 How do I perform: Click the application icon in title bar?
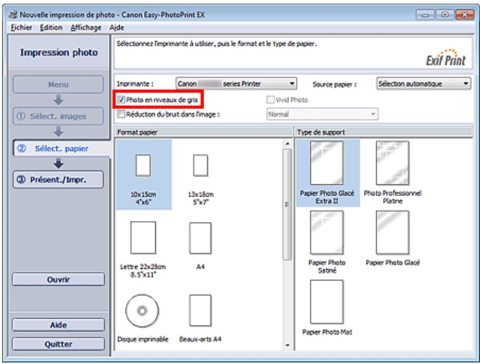tap(13, 14)
